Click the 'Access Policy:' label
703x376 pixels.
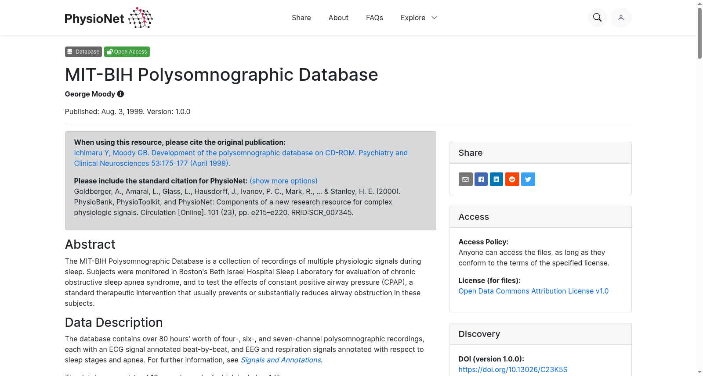tap(483, 242)
